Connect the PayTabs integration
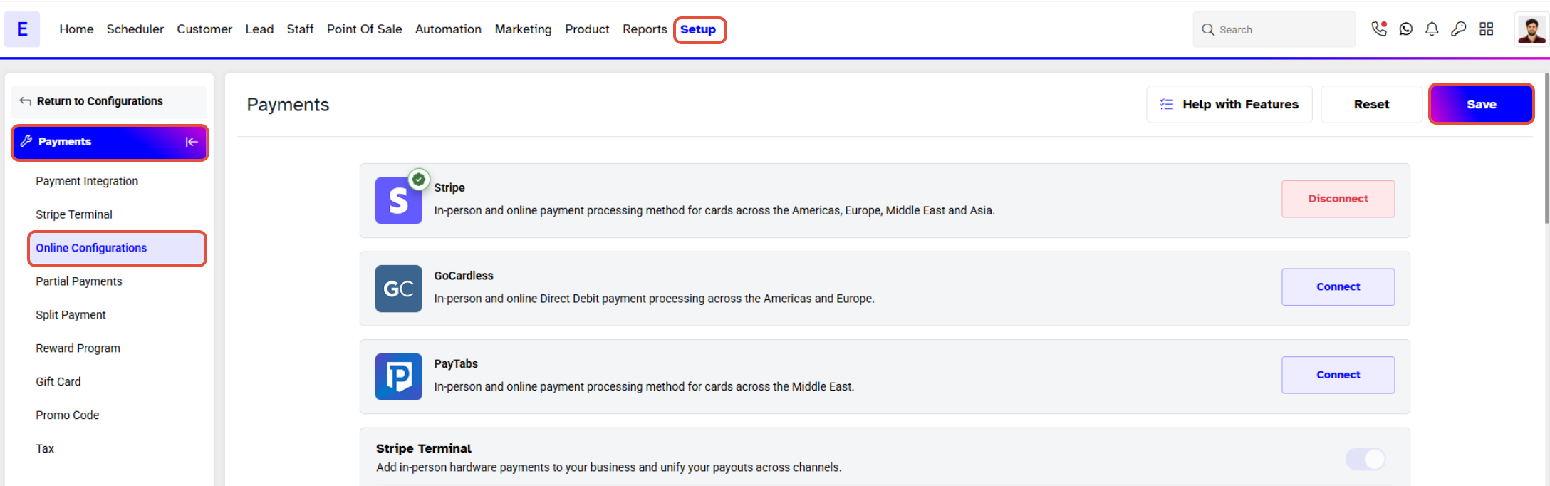 pos(1338,375)
